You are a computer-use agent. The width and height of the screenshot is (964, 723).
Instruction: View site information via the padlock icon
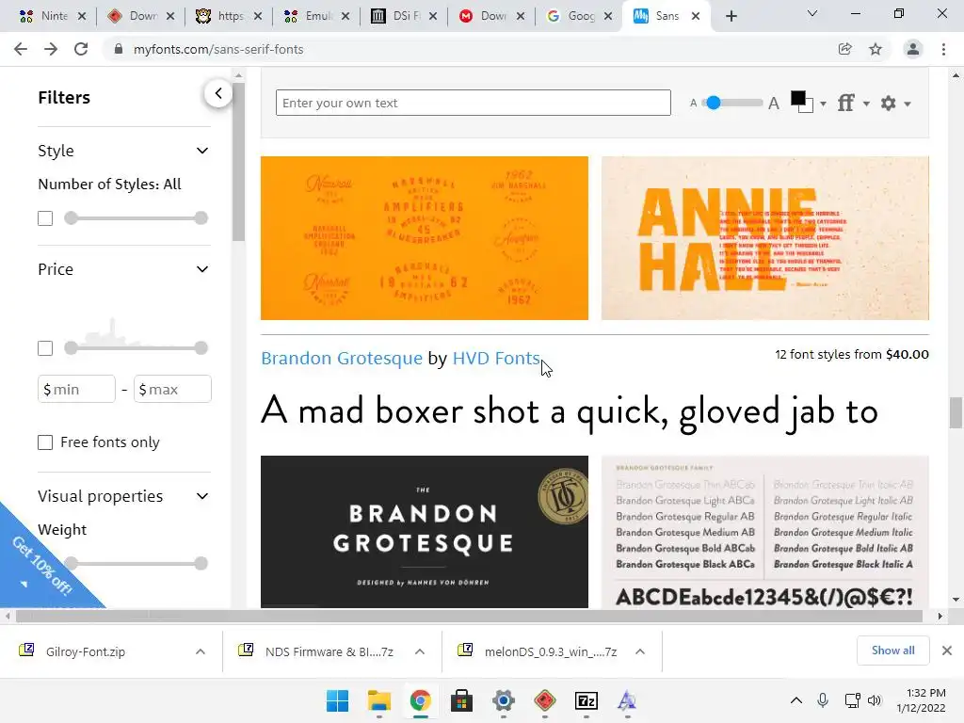(x=119, y=49)
